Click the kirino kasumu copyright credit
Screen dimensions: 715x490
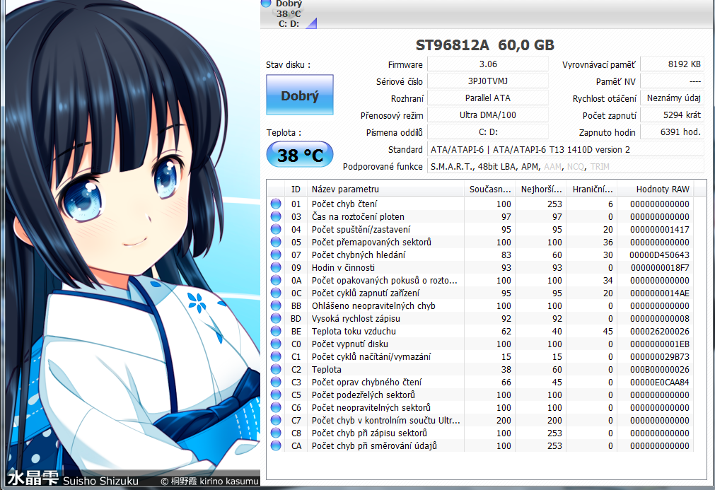coord(210,481)
